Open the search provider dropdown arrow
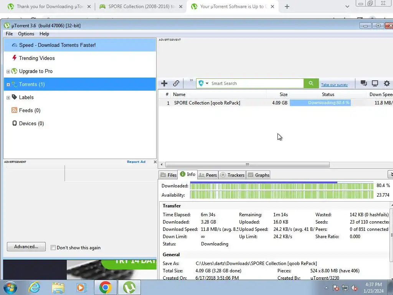The height and width of the screenshot is (295, 393). (x=207, y=83)
